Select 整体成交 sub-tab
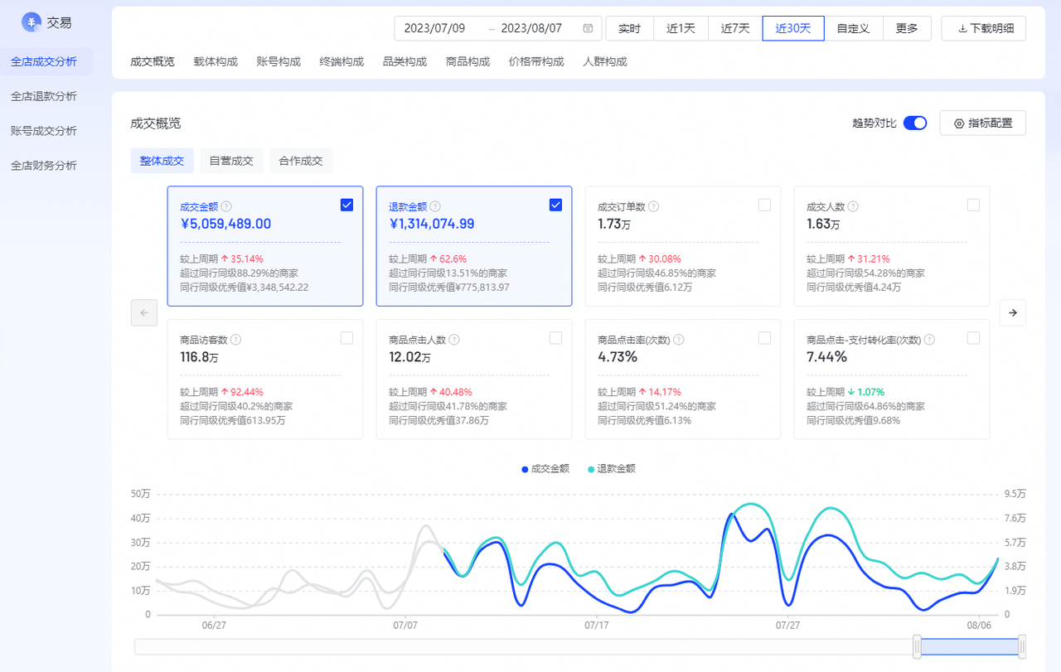 (x=162, y=161)
